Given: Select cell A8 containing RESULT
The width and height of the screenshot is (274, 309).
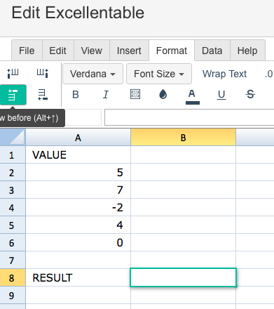Looking at the screenshot, I should 78,277.
